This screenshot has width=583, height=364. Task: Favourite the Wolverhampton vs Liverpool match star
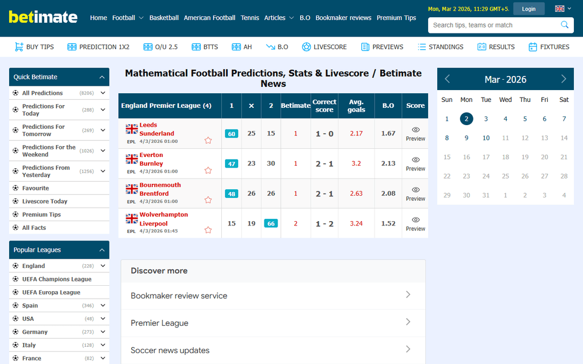coord(208,230)
